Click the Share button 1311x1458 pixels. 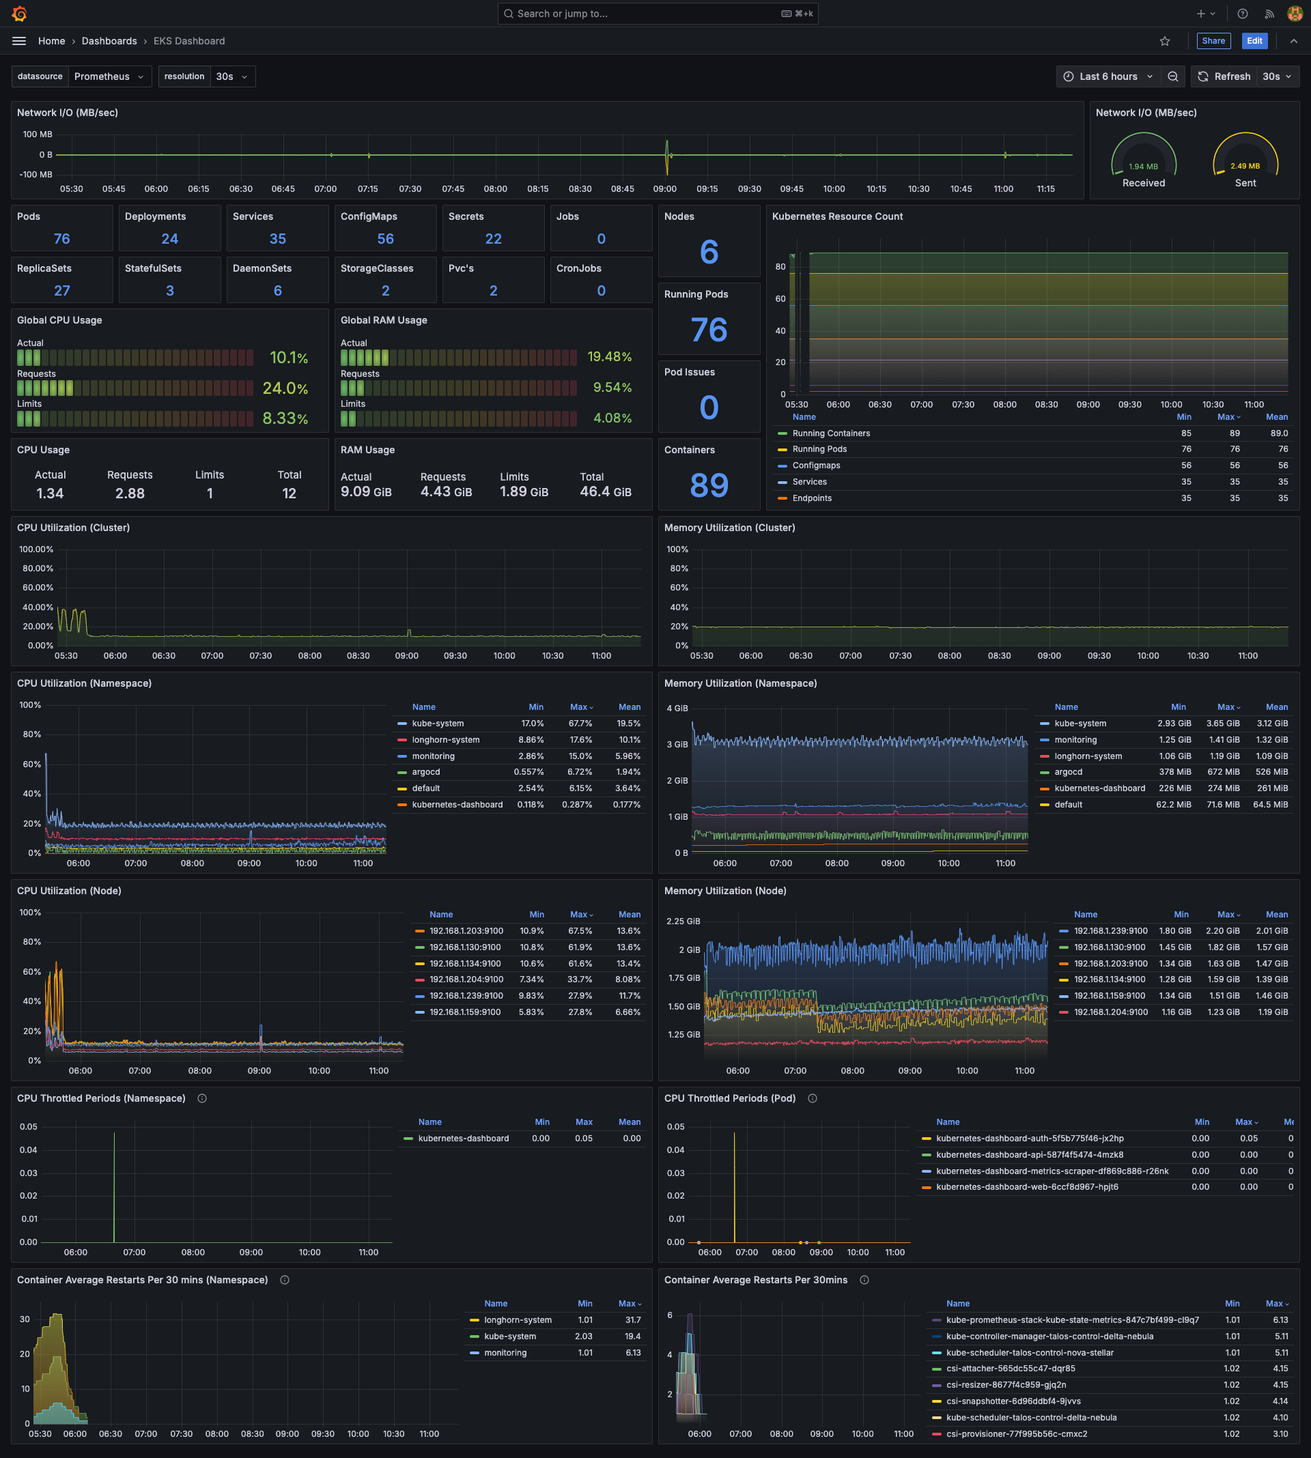click(1213, 41)
